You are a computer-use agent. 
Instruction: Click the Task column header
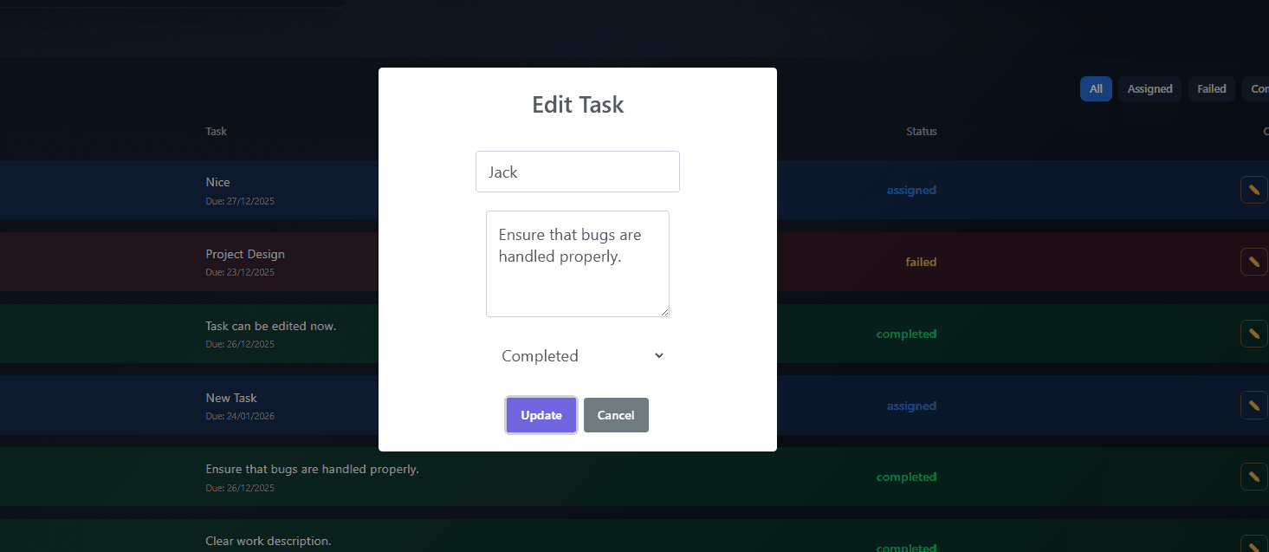click(217, 132)
